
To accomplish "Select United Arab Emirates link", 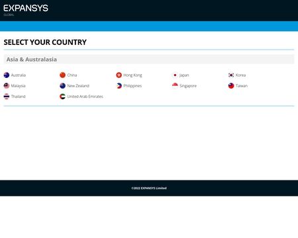I will pos(85,97).
